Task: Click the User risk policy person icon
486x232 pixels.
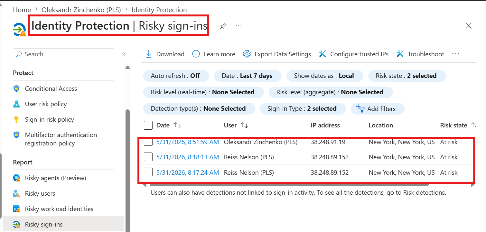Action: tap(16, 104)
